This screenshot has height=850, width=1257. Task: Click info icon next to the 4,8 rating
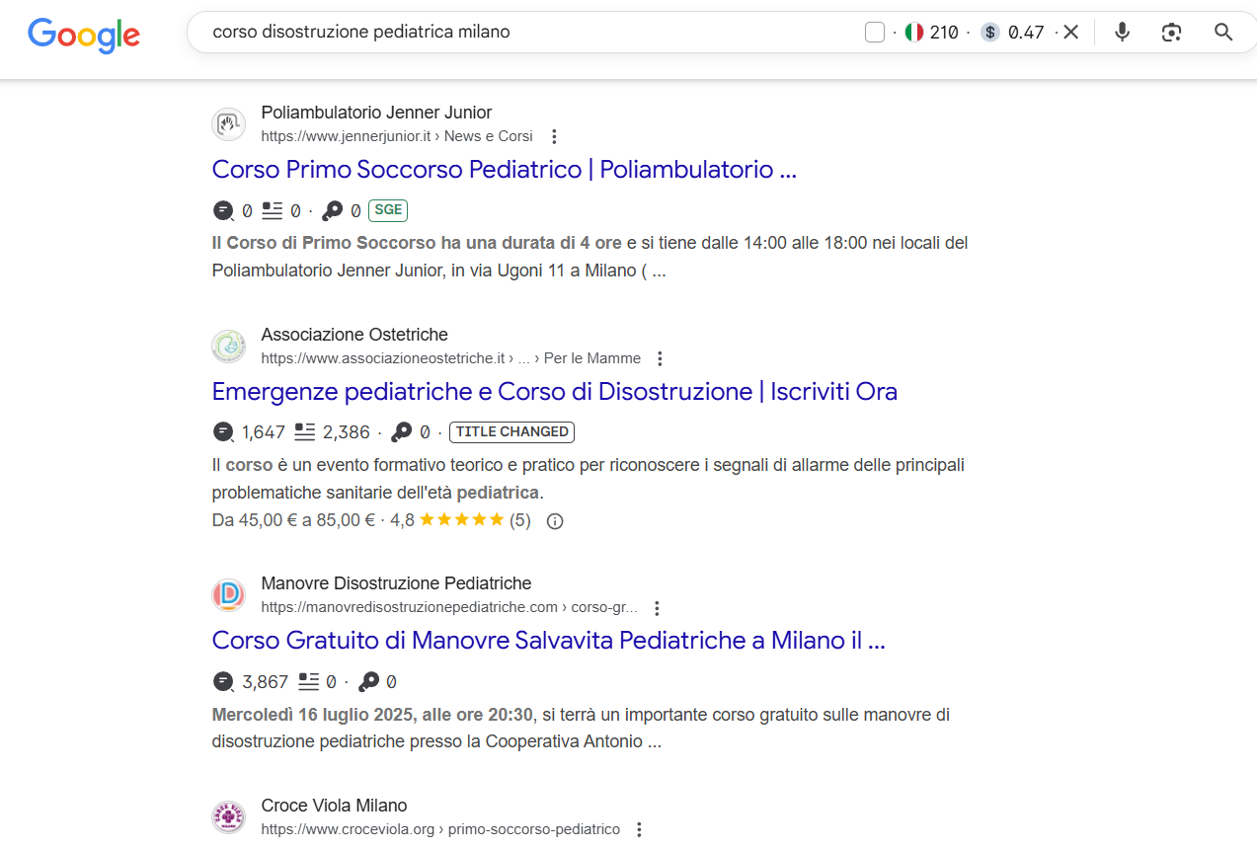pos(555,520)
